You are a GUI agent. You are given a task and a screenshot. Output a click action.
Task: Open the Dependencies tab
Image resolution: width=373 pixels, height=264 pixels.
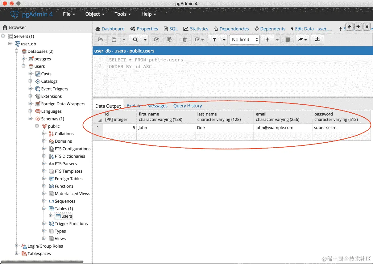pyautogui.click(x=231, y=29)
